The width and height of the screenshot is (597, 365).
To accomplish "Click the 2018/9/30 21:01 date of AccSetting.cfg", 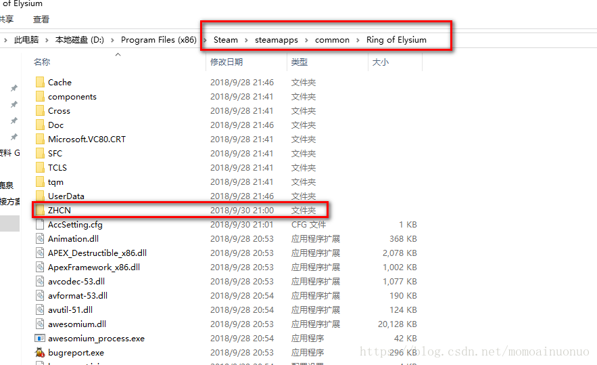I will (x=242, y=225).
